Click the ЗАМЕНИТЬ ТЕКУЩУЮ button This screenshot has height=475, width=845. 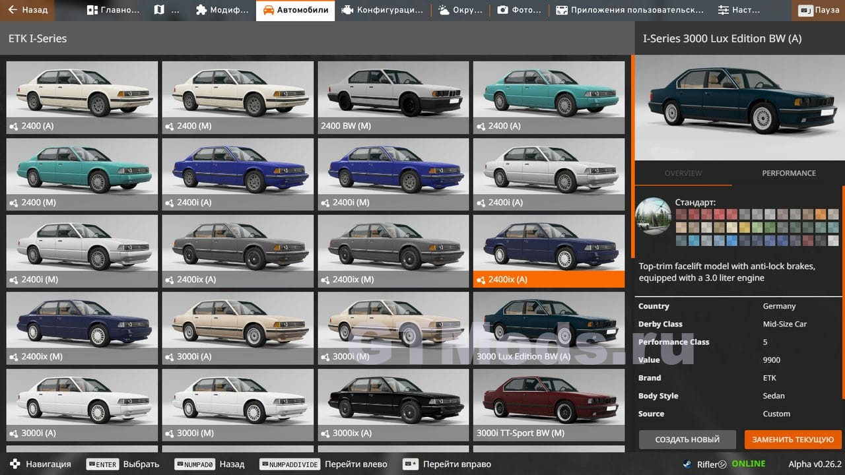pos(793,439)
